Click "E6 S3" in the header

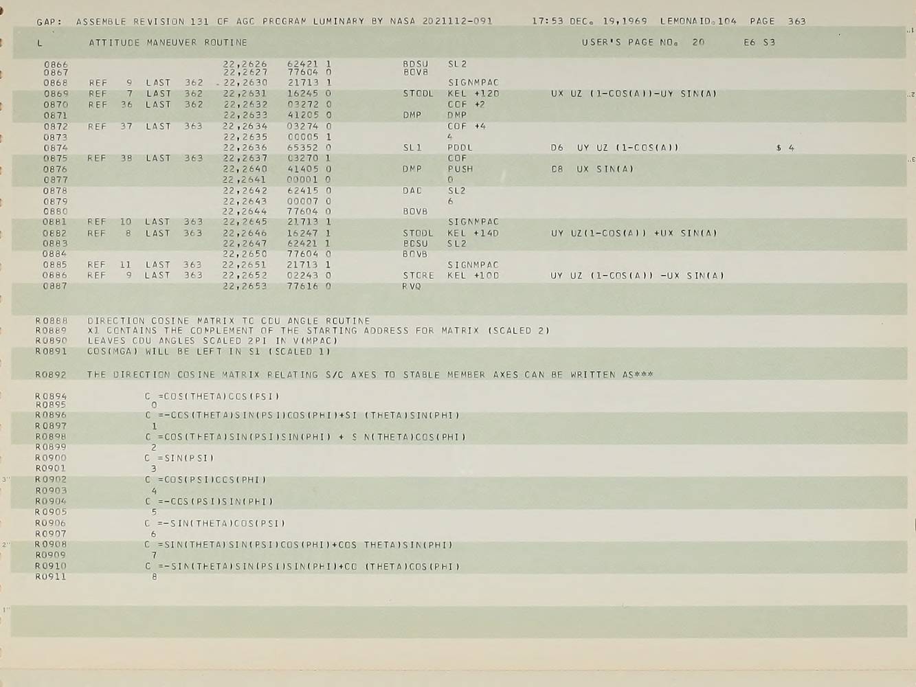759,43
